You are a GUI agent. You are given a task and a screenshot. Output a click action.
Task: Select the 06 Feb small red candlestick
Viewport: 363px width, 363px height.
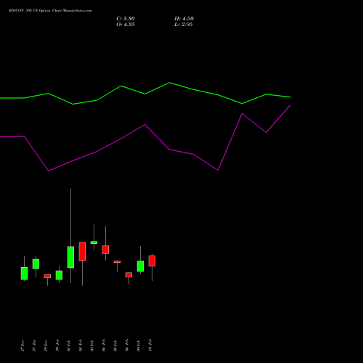point(129,274)
